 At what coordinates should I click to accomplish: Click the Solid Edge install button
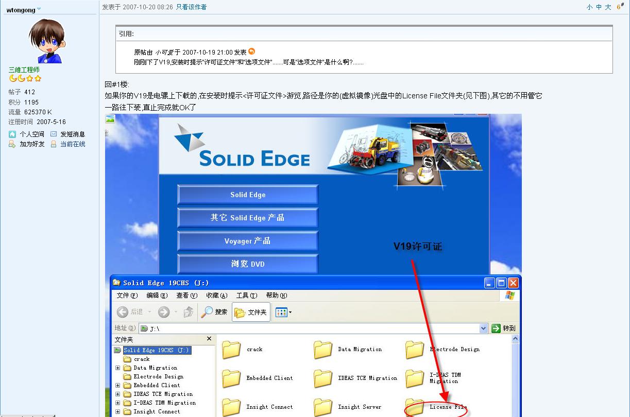[x=248, y=195]
